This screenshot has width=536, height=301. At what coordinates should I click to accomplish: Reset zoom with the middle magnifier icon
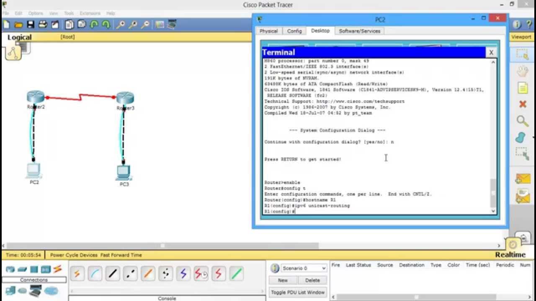pyautogui.click(x=133, y=25)
